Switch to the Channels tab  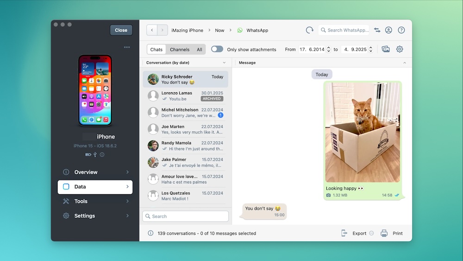pos(180,49)
